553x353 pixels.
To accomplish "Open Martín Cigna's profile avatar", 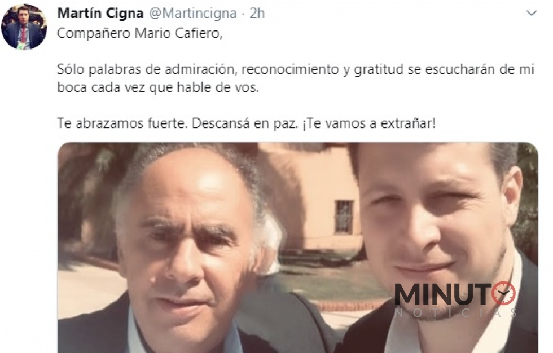I will point(24,27).
